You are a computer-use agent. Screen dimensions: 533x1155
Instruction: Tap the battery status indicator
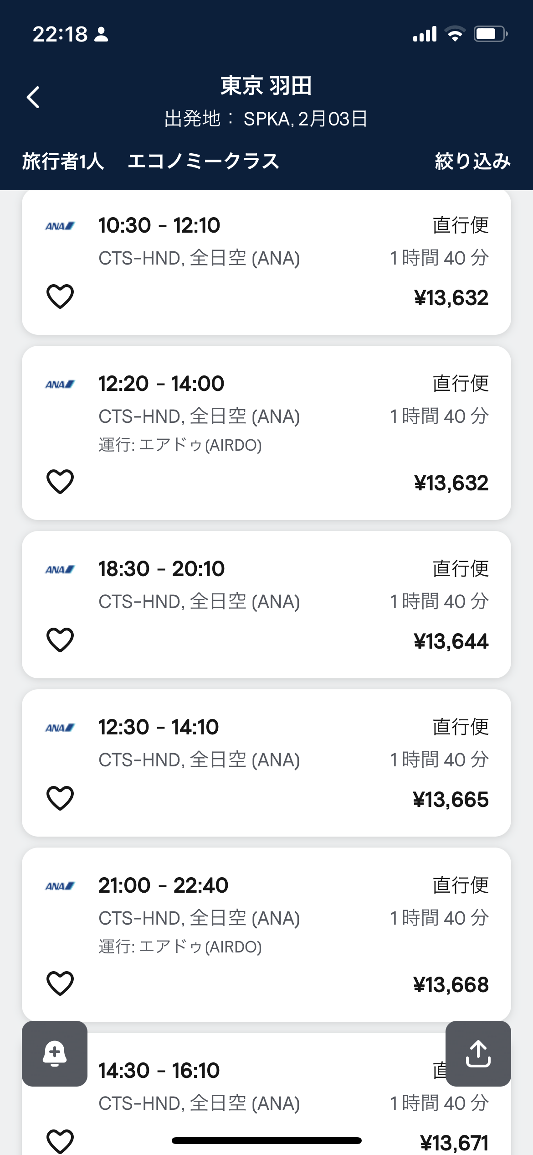[490, 34]
